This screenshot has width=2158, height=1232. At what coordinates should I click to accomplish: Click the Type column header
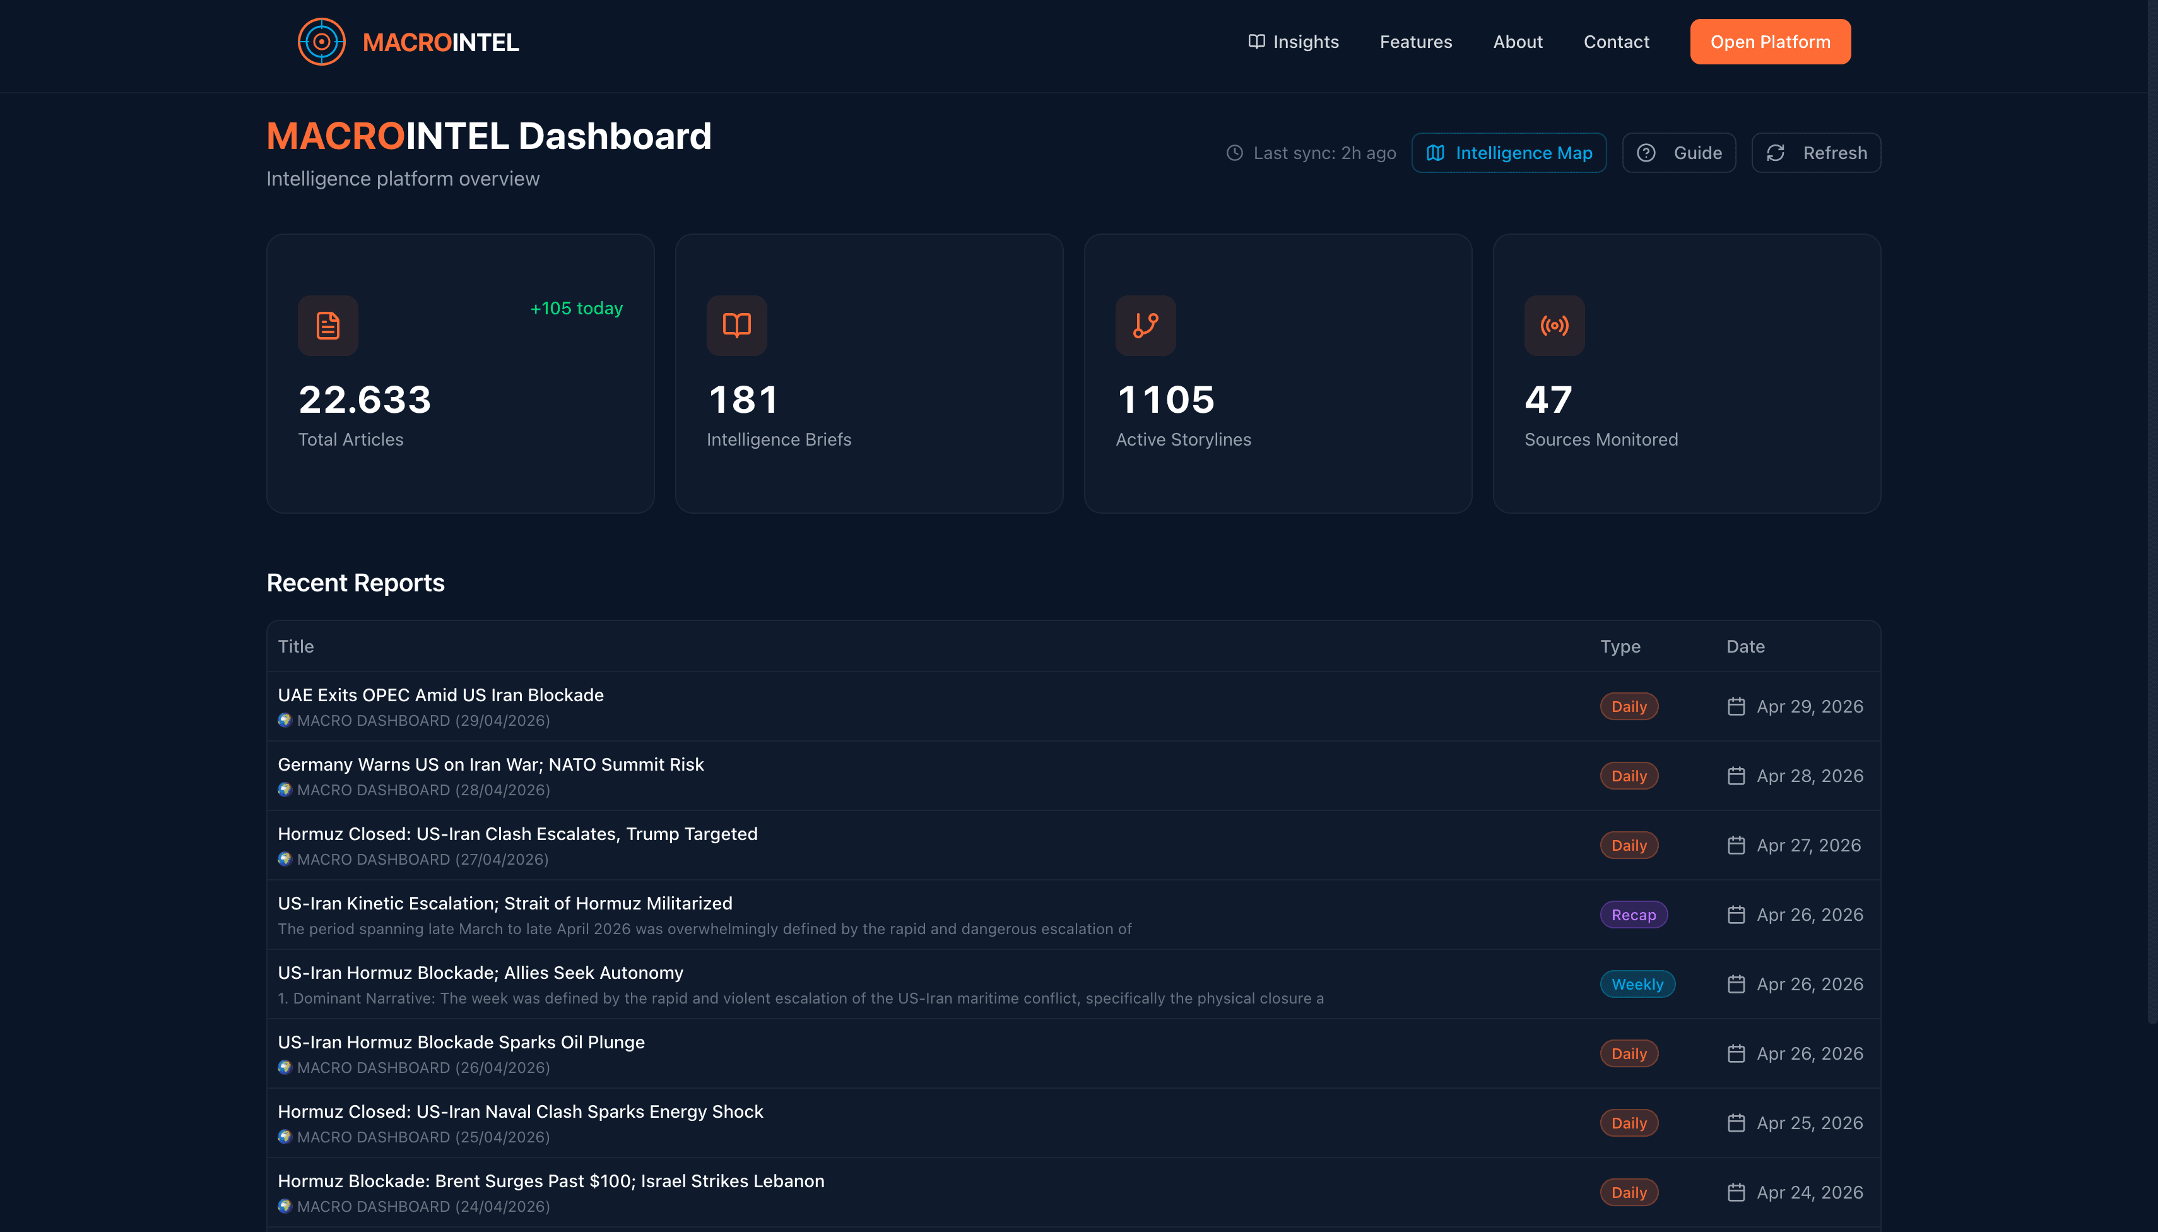[1620, 646]
